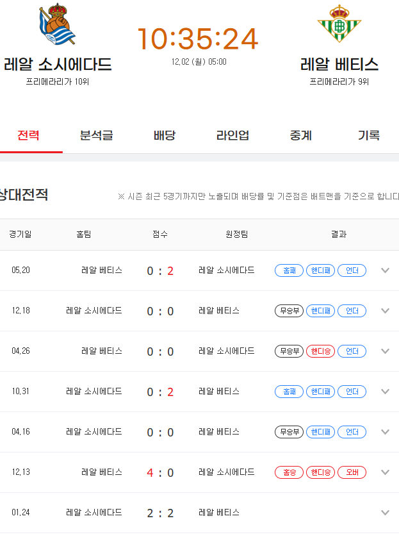
Task: Click the 홈팀 column header
Action: 84,235
